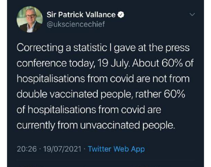Open the Twitter Web App source link
The width and height of the screenshot is (211, 167).
click(116, 149)
